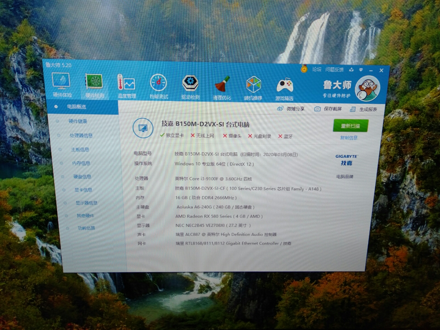Click the title 技嘉 B150M-D2VX-SI 台式电脑
The width and height of the screenshot is (440, 330).
tap(206, 124)
